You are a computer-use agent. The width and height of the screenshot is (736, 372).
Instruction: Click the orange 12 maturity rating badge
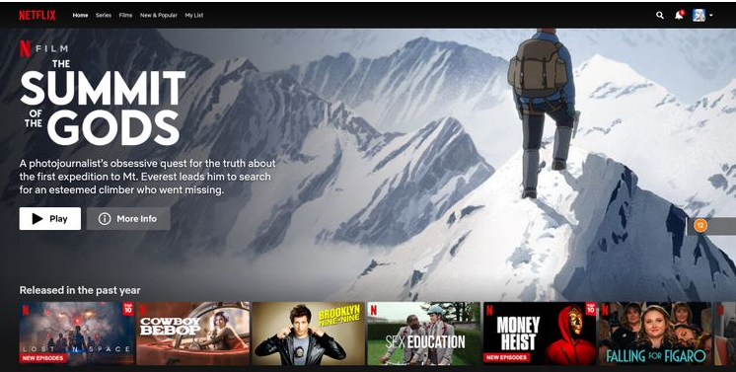click(x=700, y=226)
